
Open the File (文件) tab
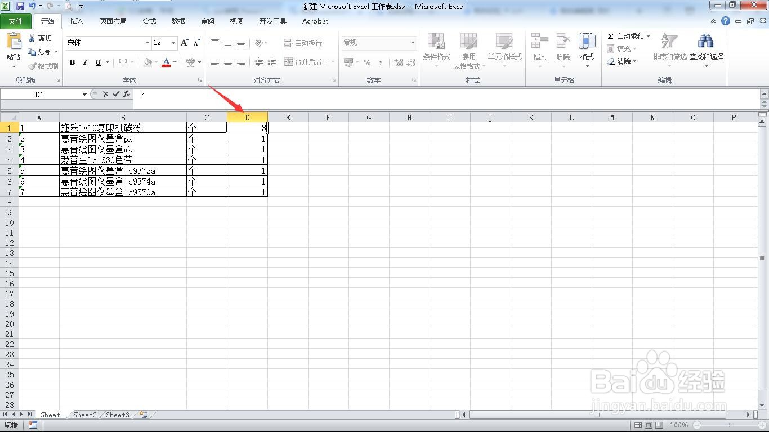point(16,21)
